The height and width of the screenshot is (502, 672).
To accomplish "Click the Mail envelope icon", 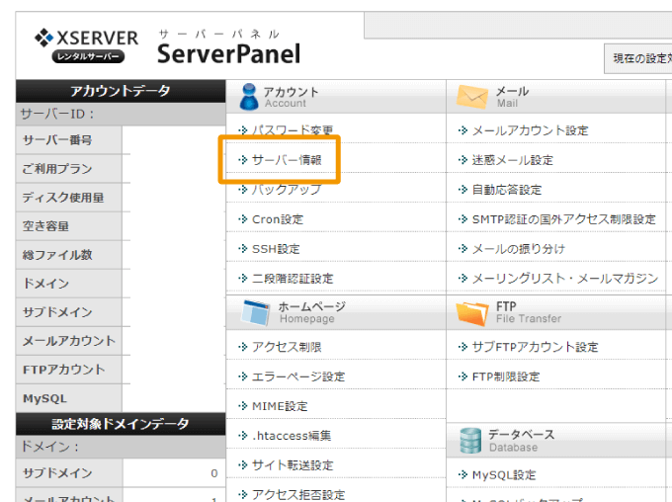I will pos(472,97).
